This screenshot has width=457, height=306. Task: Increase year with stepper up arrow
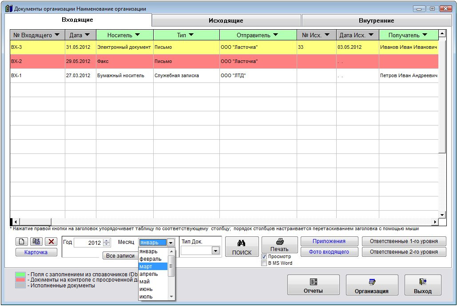tap(107, 240)
